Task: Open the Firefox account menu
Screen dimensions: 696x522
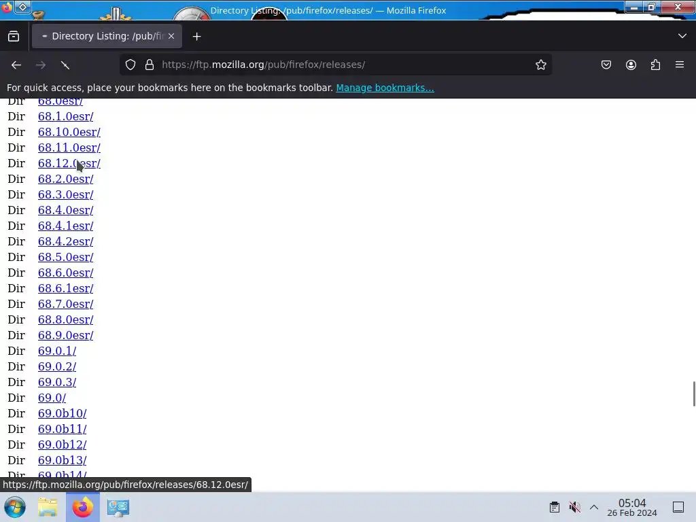Action: tap(631, 65)
